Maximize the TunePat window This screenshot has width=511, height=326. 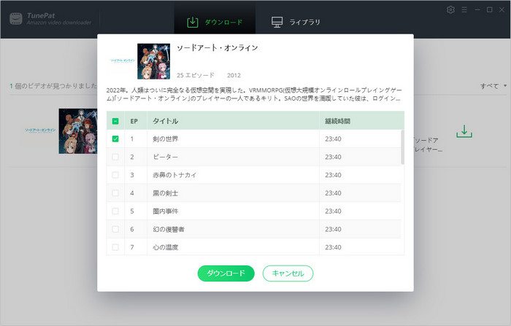pyautogui.click(x=490, y=9)
